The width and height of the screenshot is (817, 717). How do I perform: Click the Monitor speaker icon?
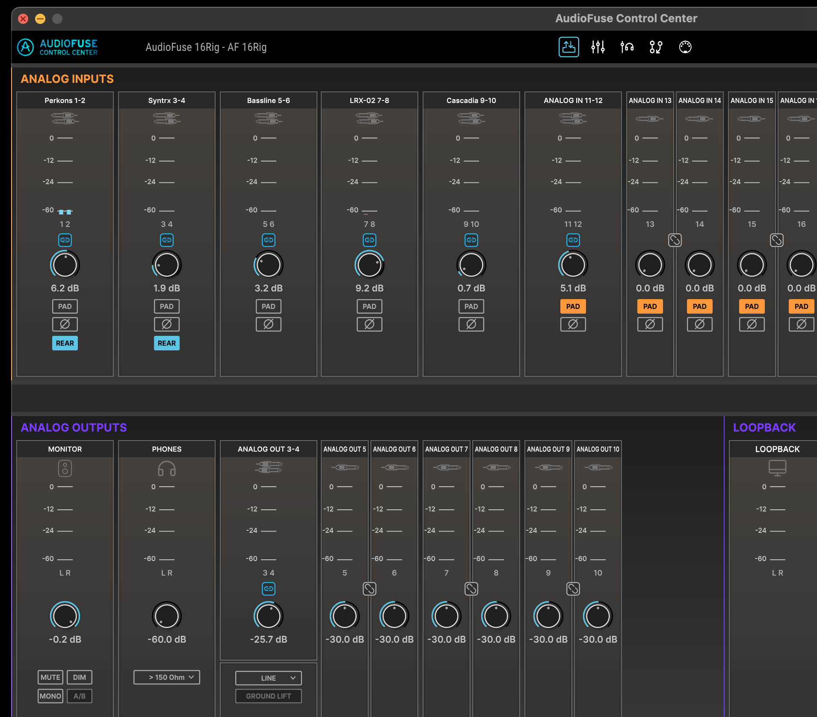pos(65,469)
